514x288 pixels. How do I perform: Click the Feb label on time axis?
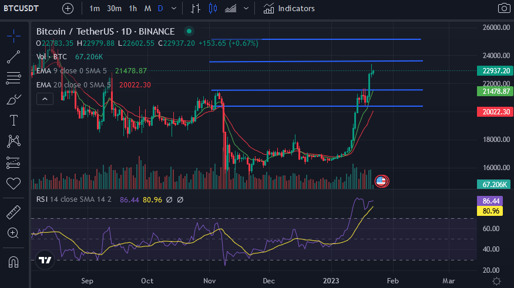pyautogui.click(x=393, y=281)
